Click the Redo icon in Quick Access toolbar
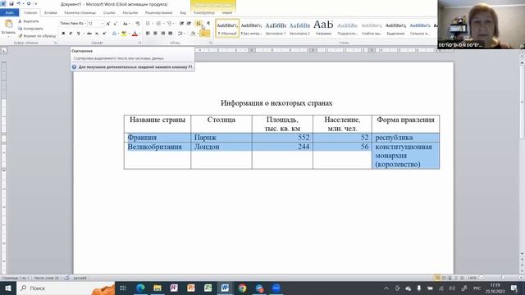The height and width of the screenshot is (295, 525). click(x=29, y=3)
